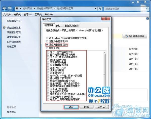The height and width of the screenshot is (119, 151).
Task: Open 操作中心 link
Action: 12,112
